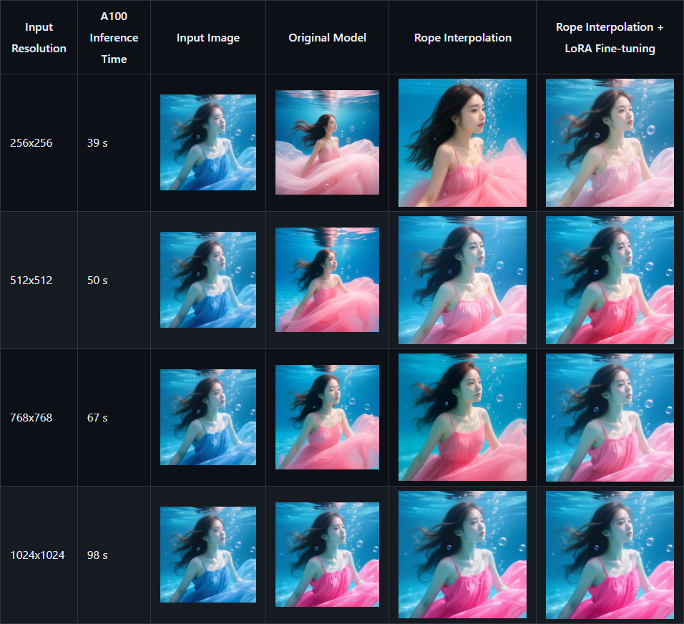Open the 512x512 row Original Model image
The width and height of the screenshot is (684, 624).
327,280
